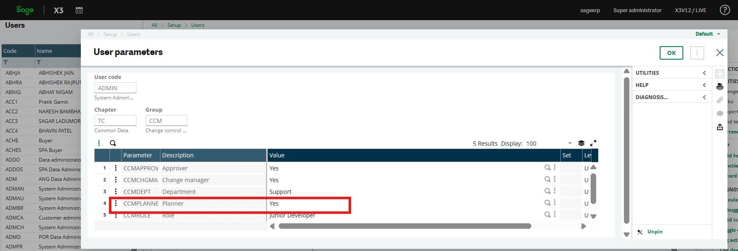738x251 pixels.
Task: Click dialog scrollbar down arrow
Action: (626, 235)
